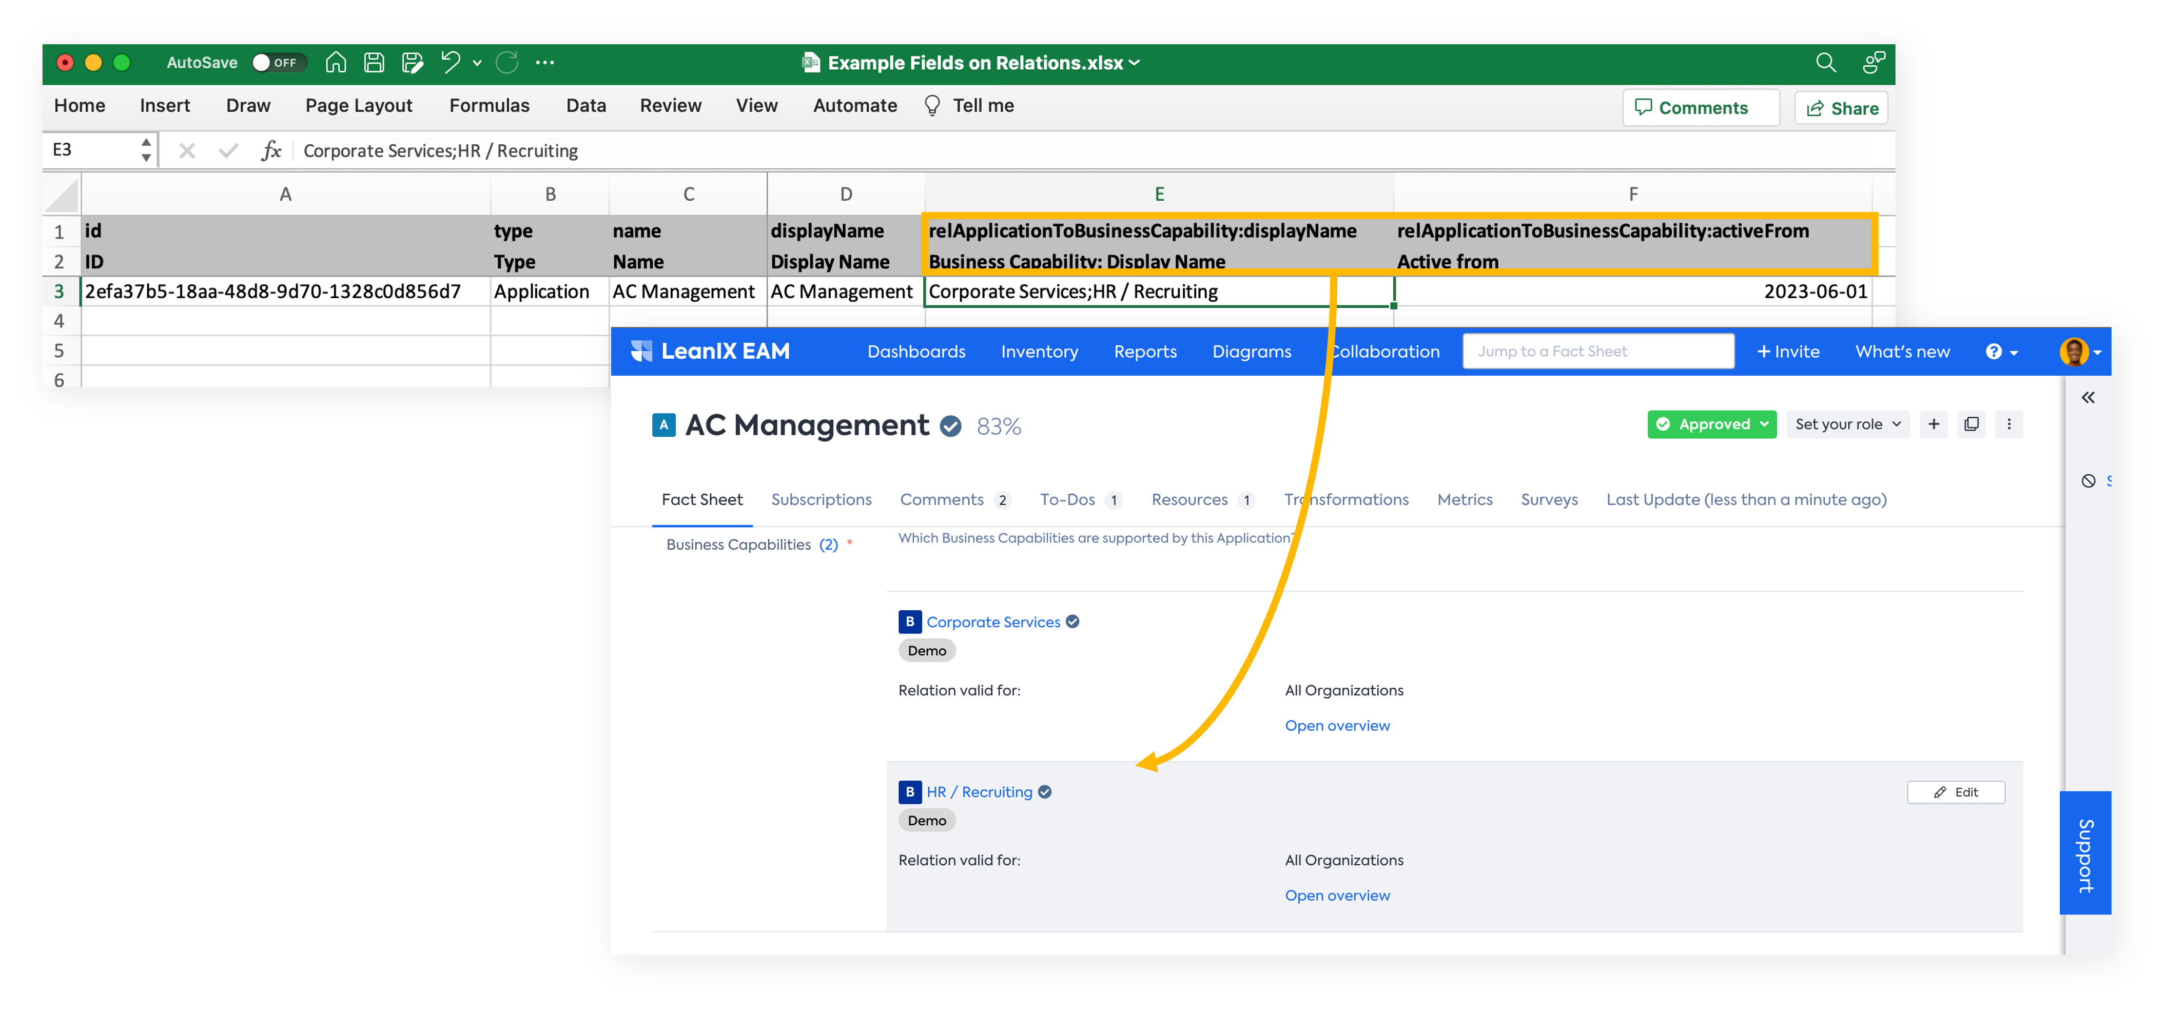The width and height of the screenshot is (2166, 1009).
Task: Click the share-people icon in Excel title bar
Action: click(x=1874, y=63)
